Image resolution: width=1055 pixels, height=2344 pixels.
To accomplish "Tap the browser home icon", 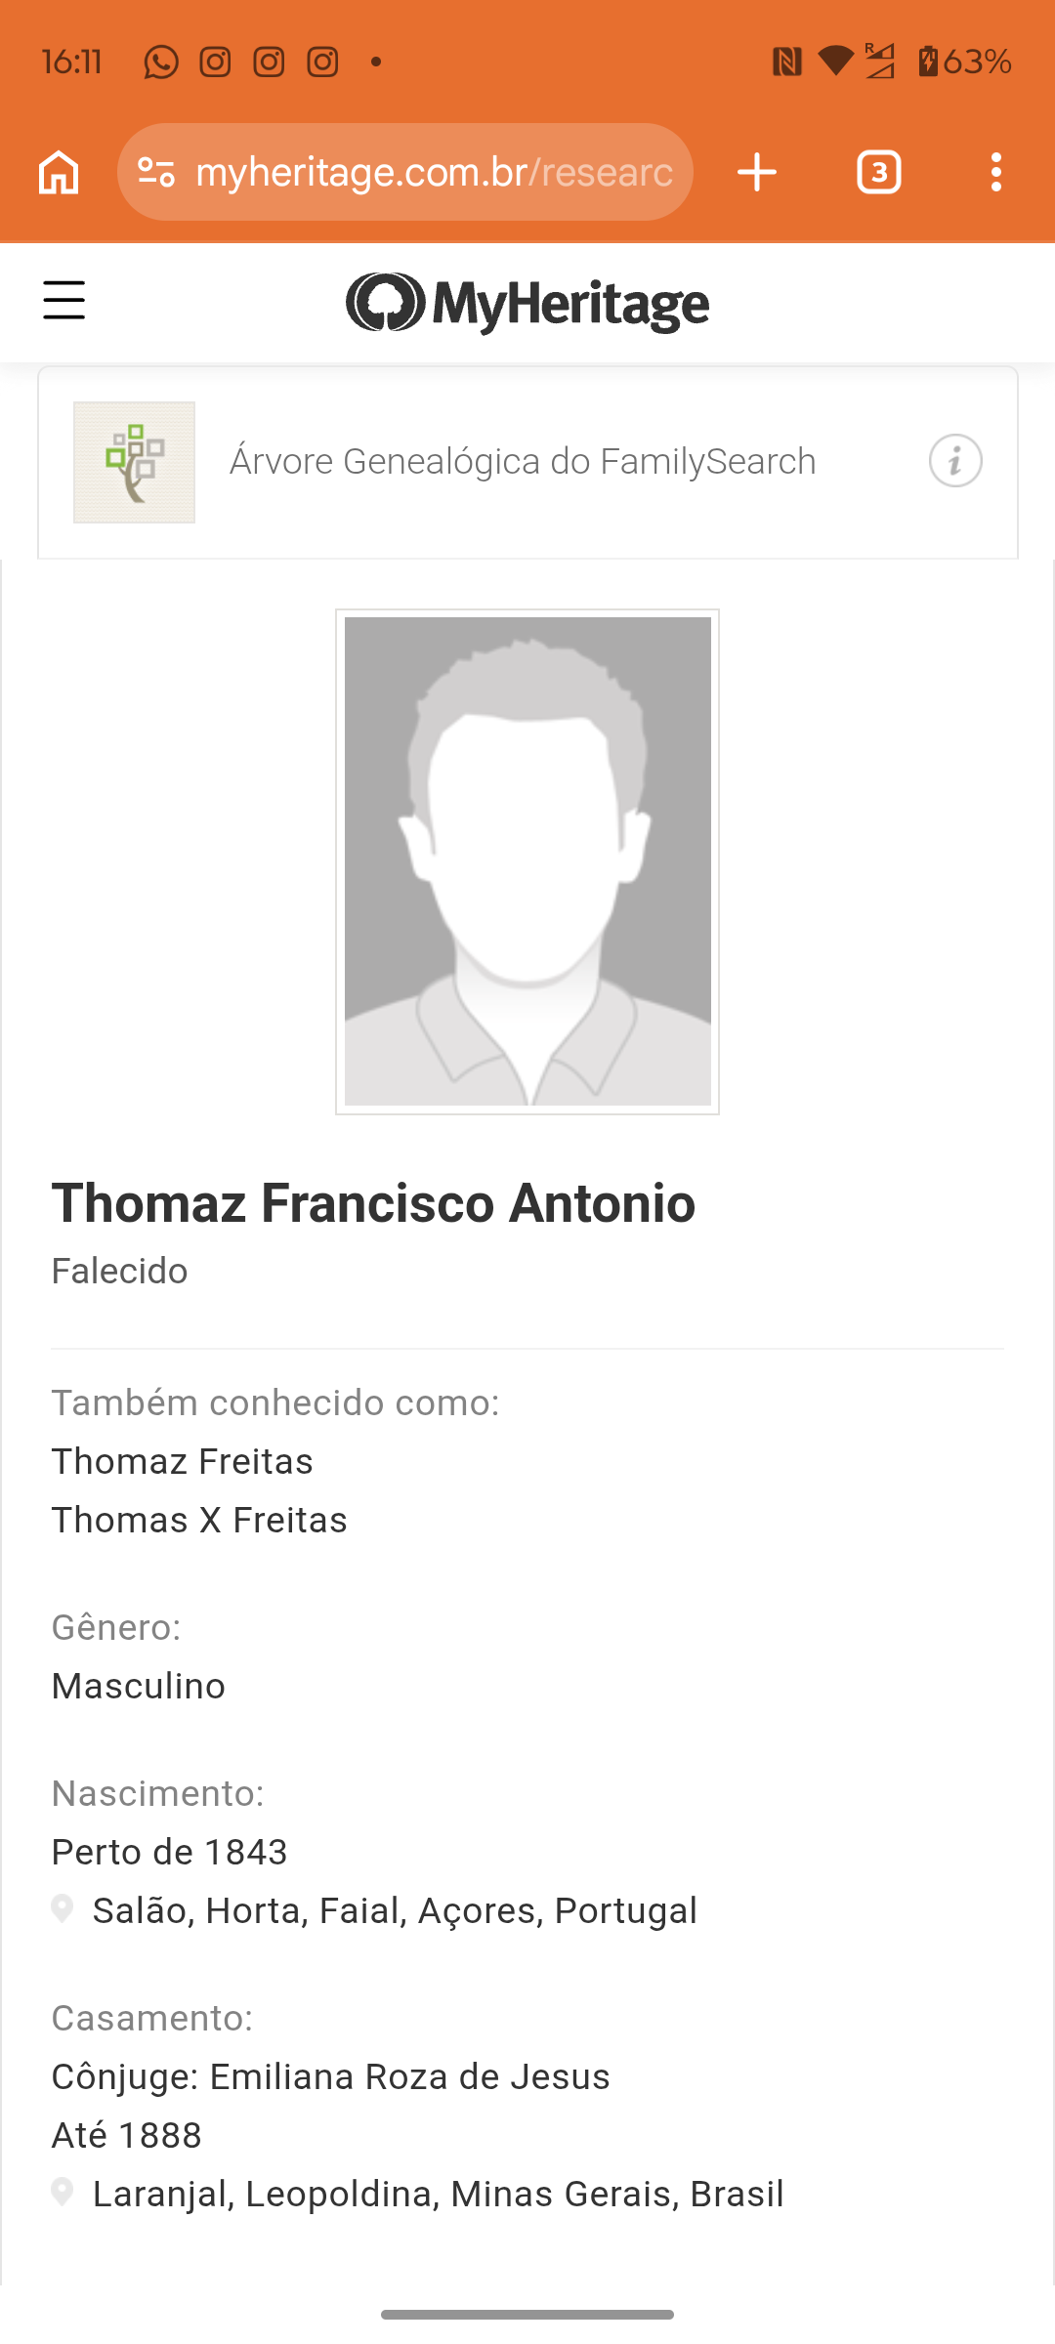I will 59,173.
